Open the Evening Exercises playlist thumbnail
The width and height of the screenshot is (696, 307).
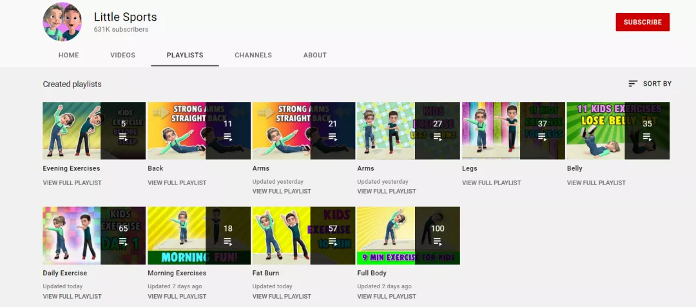point(94,131)
